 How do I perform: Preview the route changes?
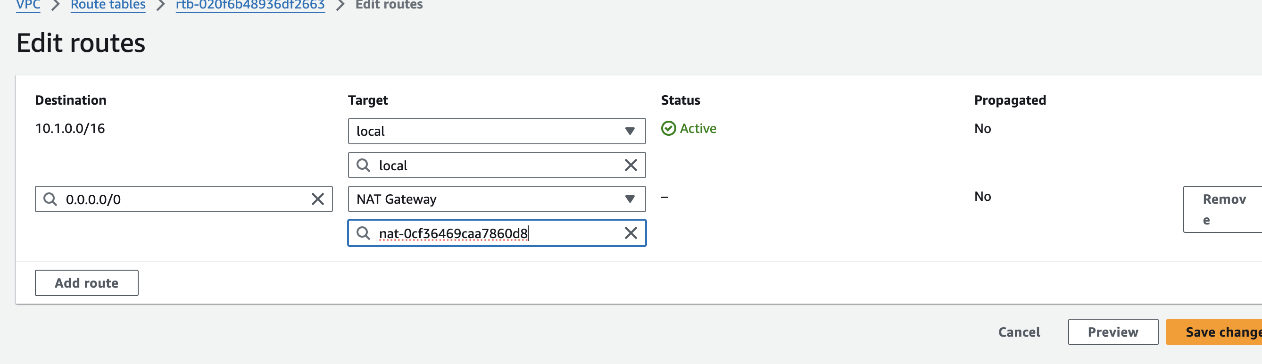(1113, 331)
